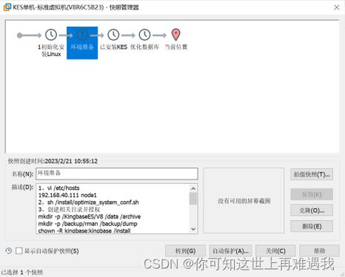345x277 pixels.
Task: Click the 关闭(C) button
Action: point(275,251)
